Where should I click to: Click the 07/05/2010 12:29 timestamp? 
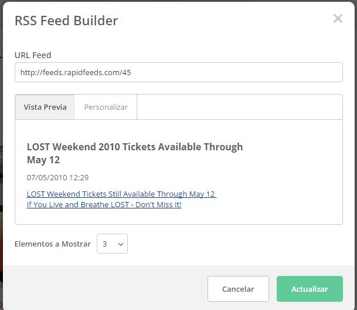click(x=57, y=177)
